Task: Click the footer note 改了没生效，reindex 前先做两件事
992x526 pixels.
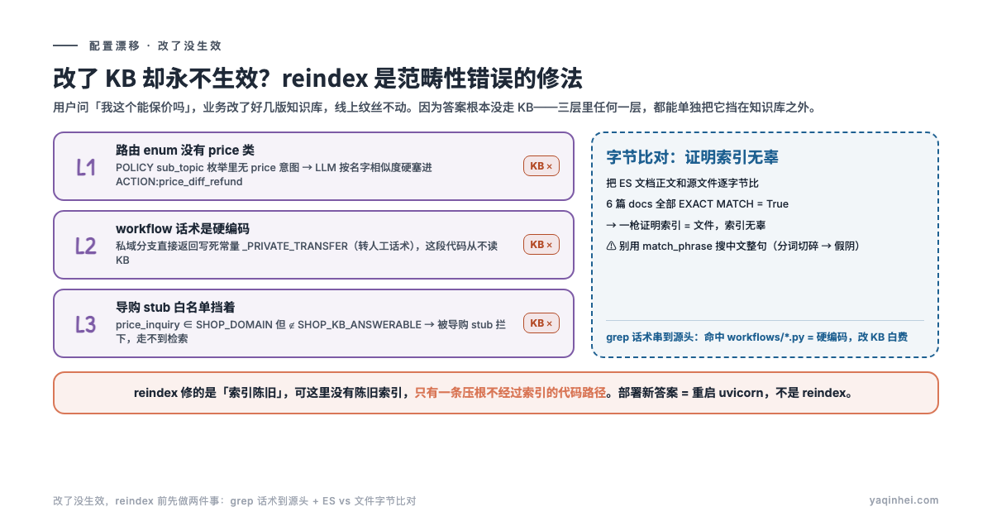Action: click(x=234, y=500)
